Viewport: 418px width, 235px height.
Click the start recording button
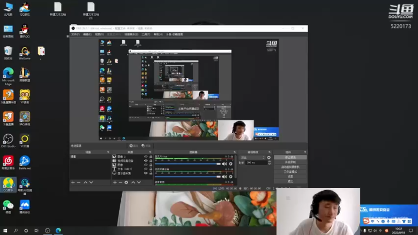[x=291, y=162]
